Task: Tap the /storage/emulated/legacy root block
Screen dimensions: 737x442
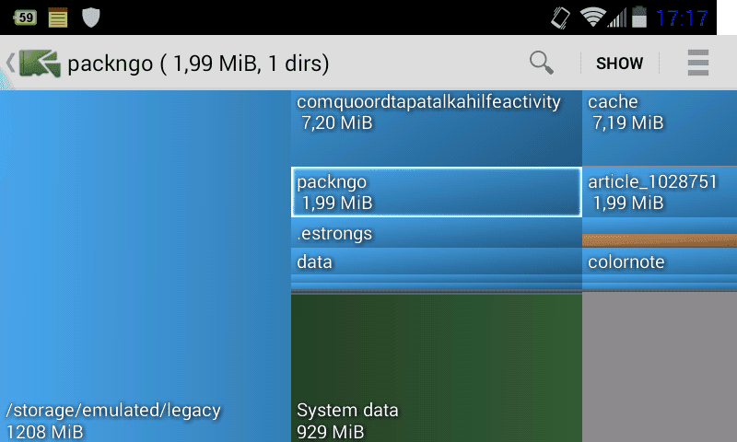Action: [146, 266]
